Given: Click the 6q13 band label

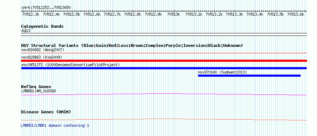Looking at the screenshot, I should 26,31.
